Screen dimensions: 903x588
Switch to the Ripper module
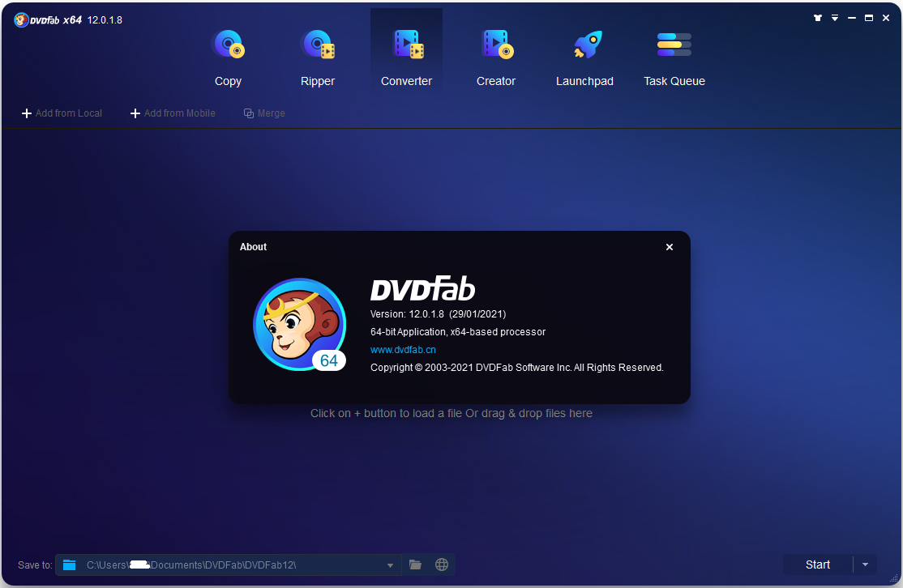pyautogui.click(x=318, y=57)
